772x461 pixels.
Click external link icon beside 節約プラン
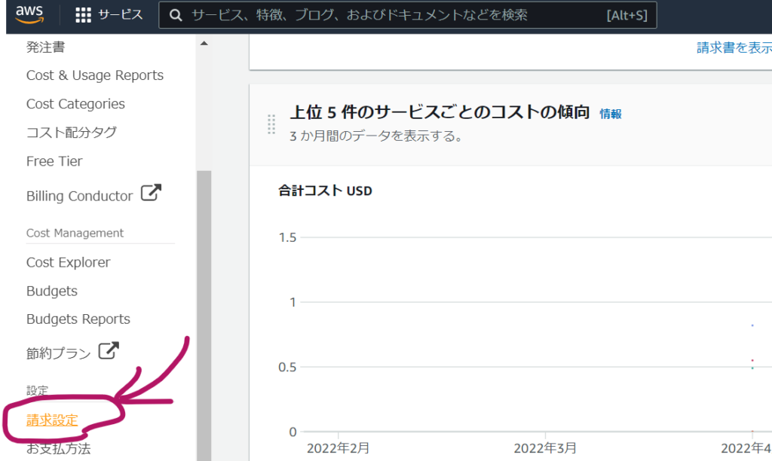click(x=109, y=350)
